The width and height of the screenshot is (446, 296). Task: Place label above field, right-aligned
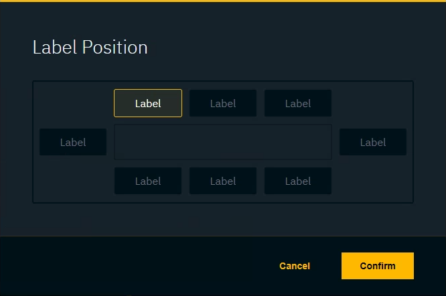tap(298, 103)
